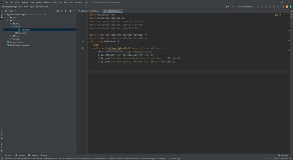Select HelloWorld file in project tree

point(40,30)
